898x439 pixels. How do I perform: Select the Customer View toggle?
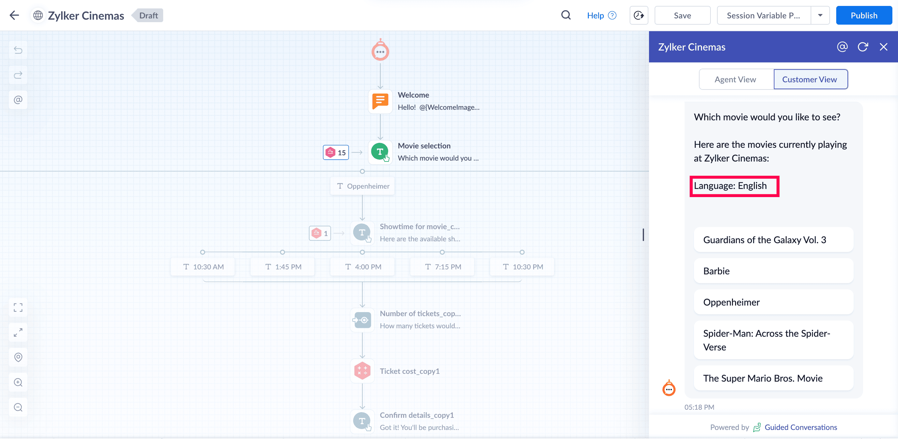point(809,80)
